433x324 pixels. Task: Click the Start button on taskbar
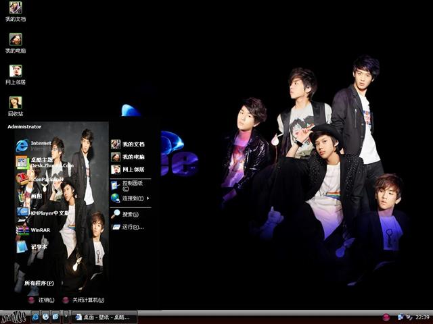coord(14,317)
